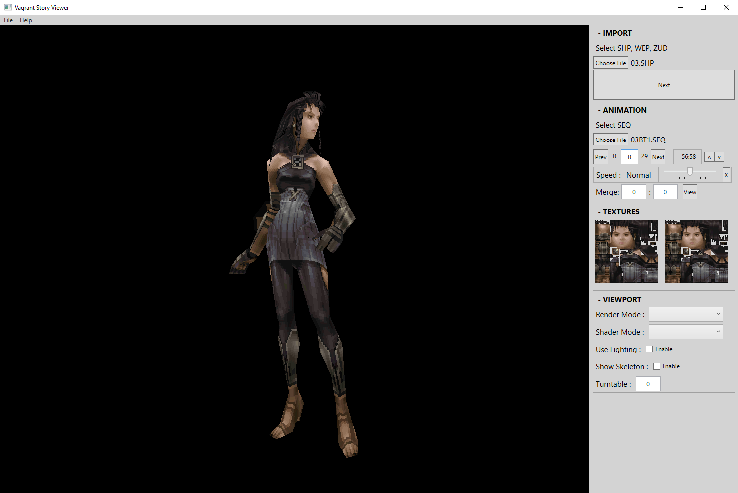Collapse the IMPORT section header
The image size is (738, 493).
[615, 33]
